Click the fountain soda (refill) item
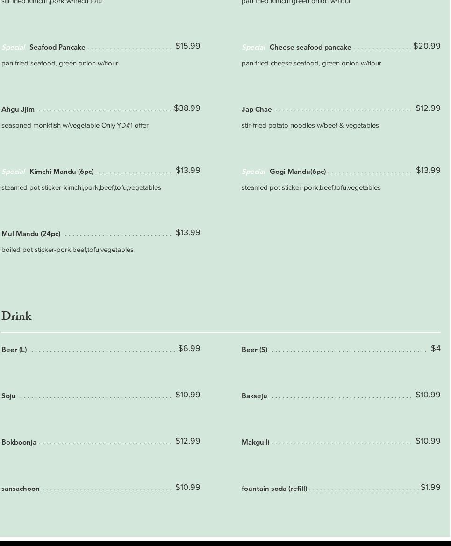The width and height of the screenshot is (451, 546). point(274,489)
